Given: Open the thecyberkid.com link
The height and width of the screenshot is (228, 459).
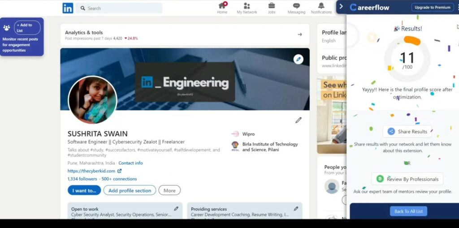Looking at the screenshot, I should coord(91,171).
